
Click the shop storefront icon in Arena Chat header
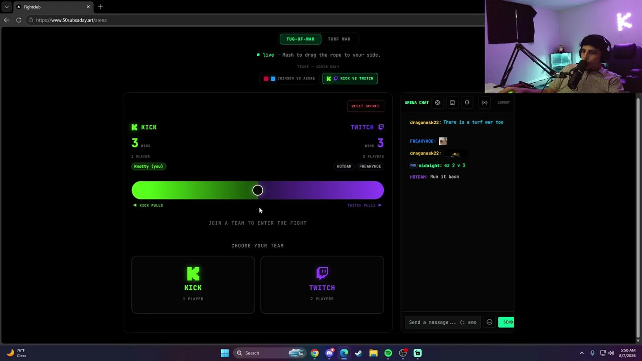pos(452,102)
